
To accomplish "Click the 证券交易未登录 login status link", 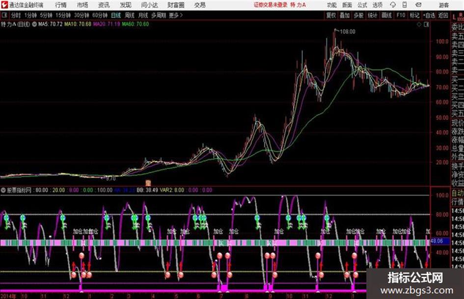I will [x=271, y=5].
